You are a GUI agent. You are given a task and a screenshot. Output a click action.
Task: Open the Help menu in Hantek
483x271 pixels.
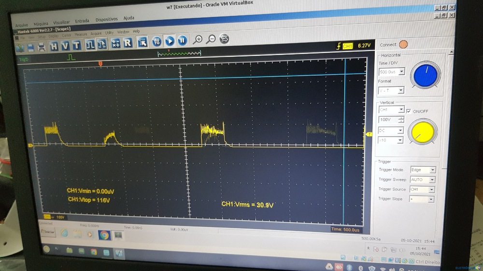136,31
